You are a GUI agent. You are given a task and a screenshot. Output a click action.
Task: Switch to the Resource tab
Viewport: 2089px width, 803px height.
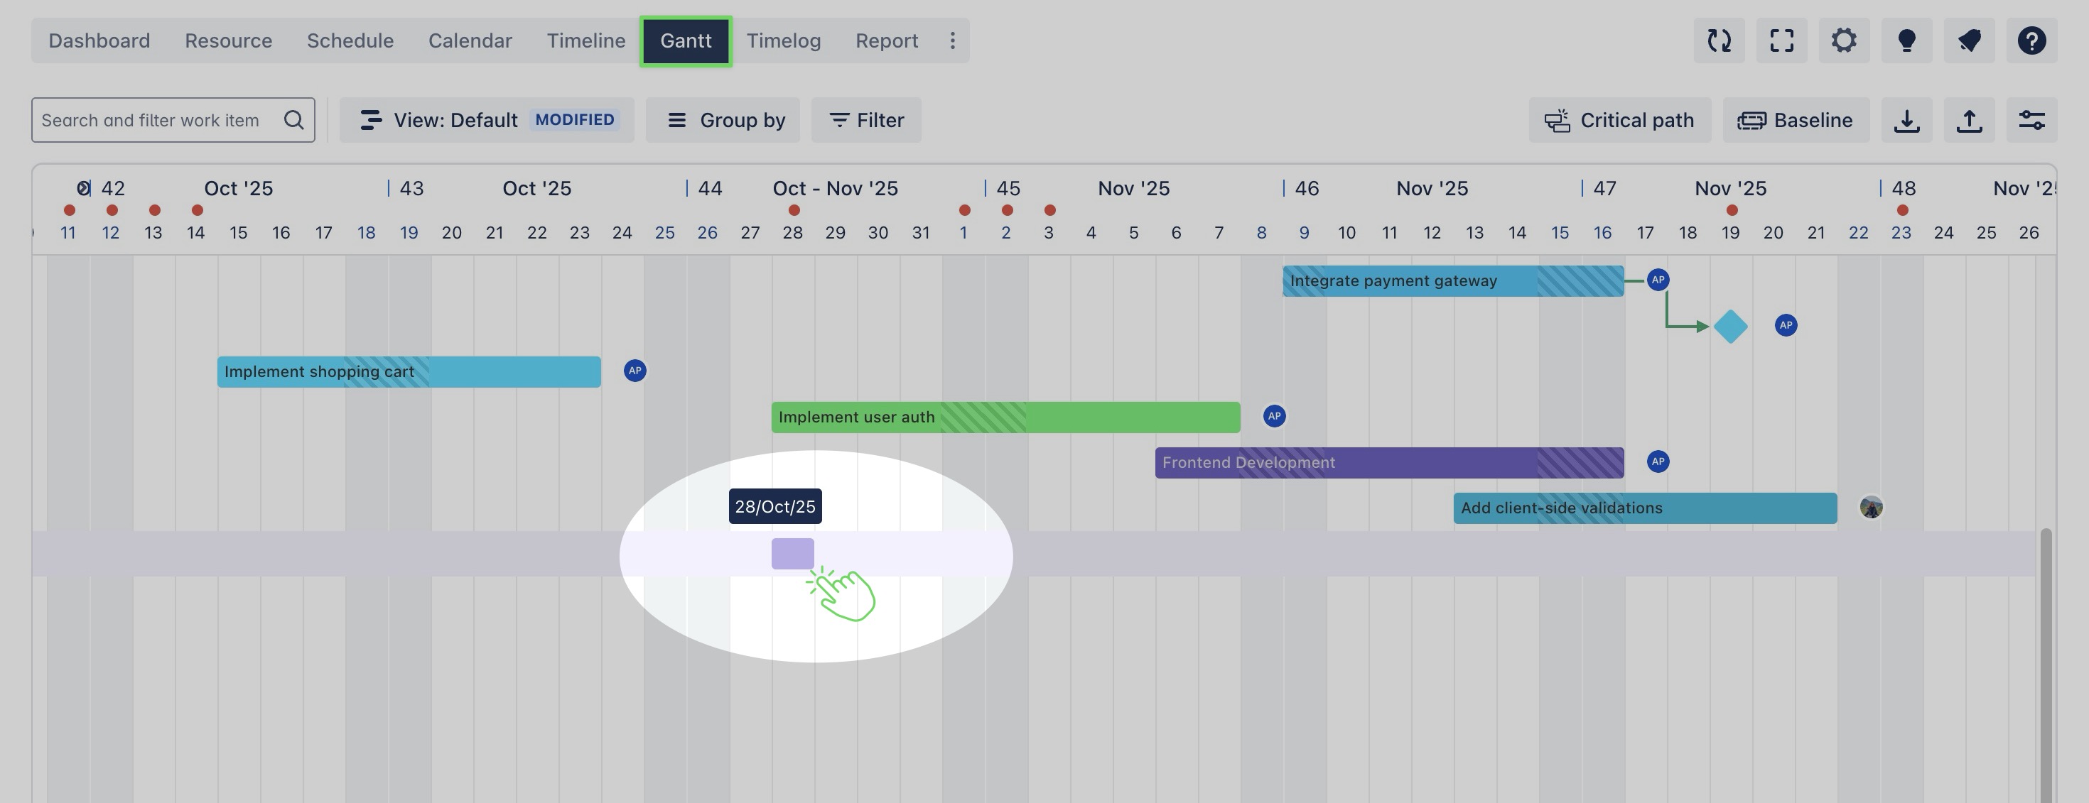(228, 40)
